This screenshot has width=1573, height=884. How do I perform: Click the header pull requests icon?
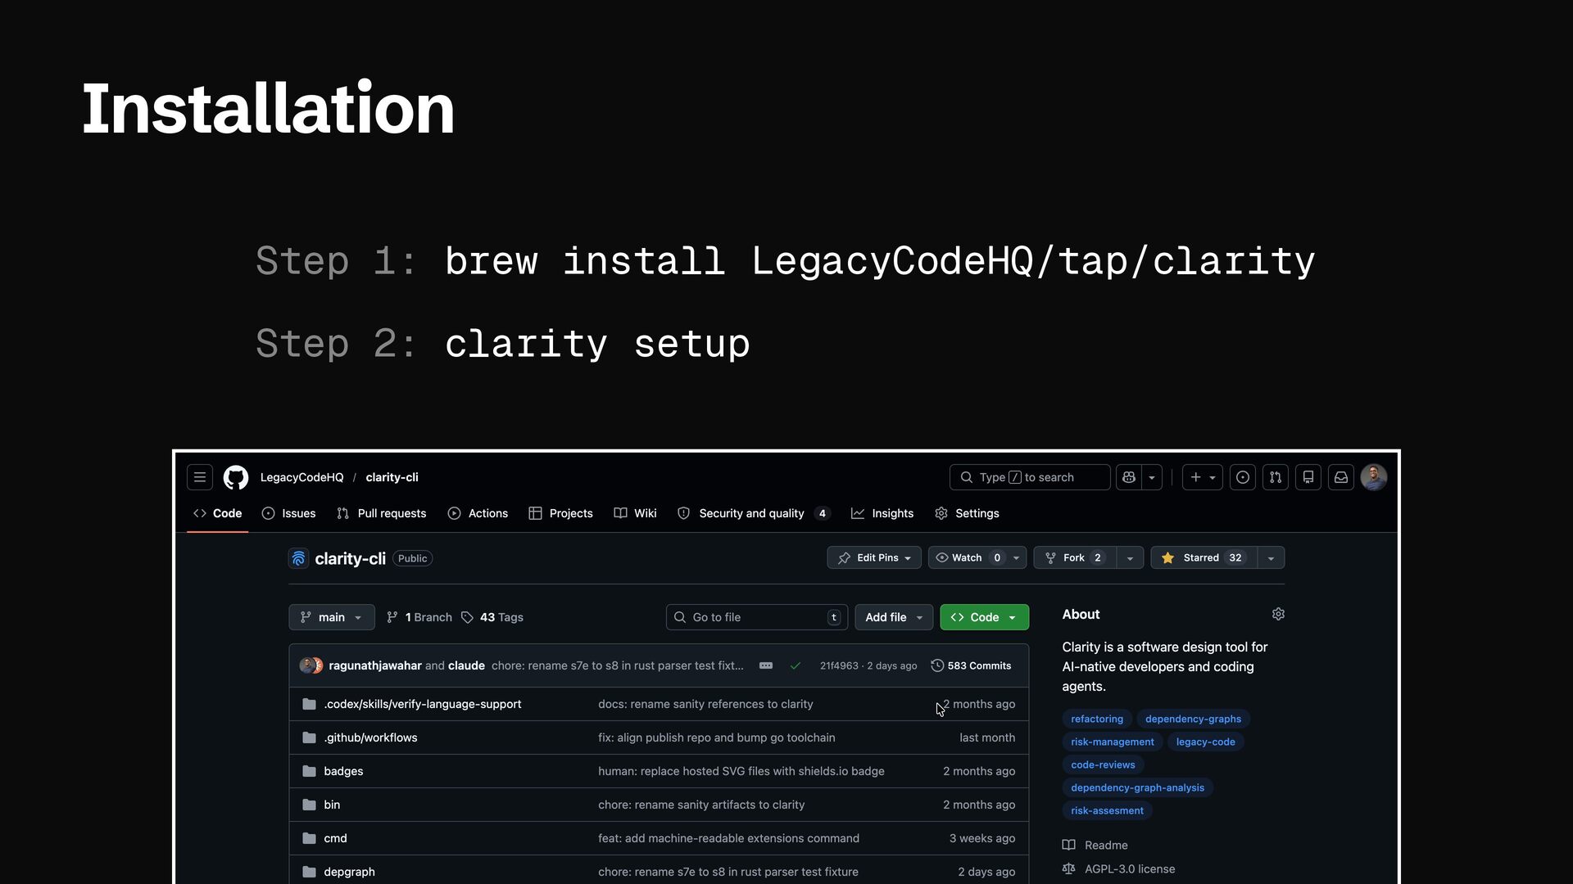tap(1276, 477)
